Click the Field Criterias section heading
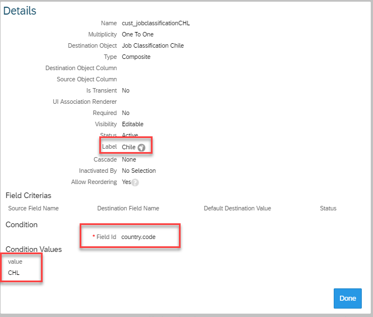Image resolution: width=373 pixels, height=317 pixels. click(x=28, y=195)
